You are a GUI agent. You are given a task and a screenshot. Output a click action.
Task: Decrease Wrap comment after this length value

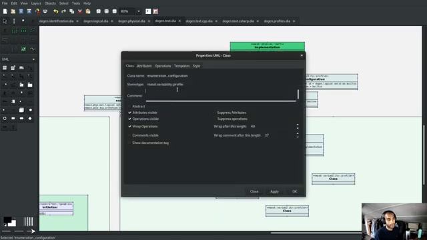pos(298,137)
